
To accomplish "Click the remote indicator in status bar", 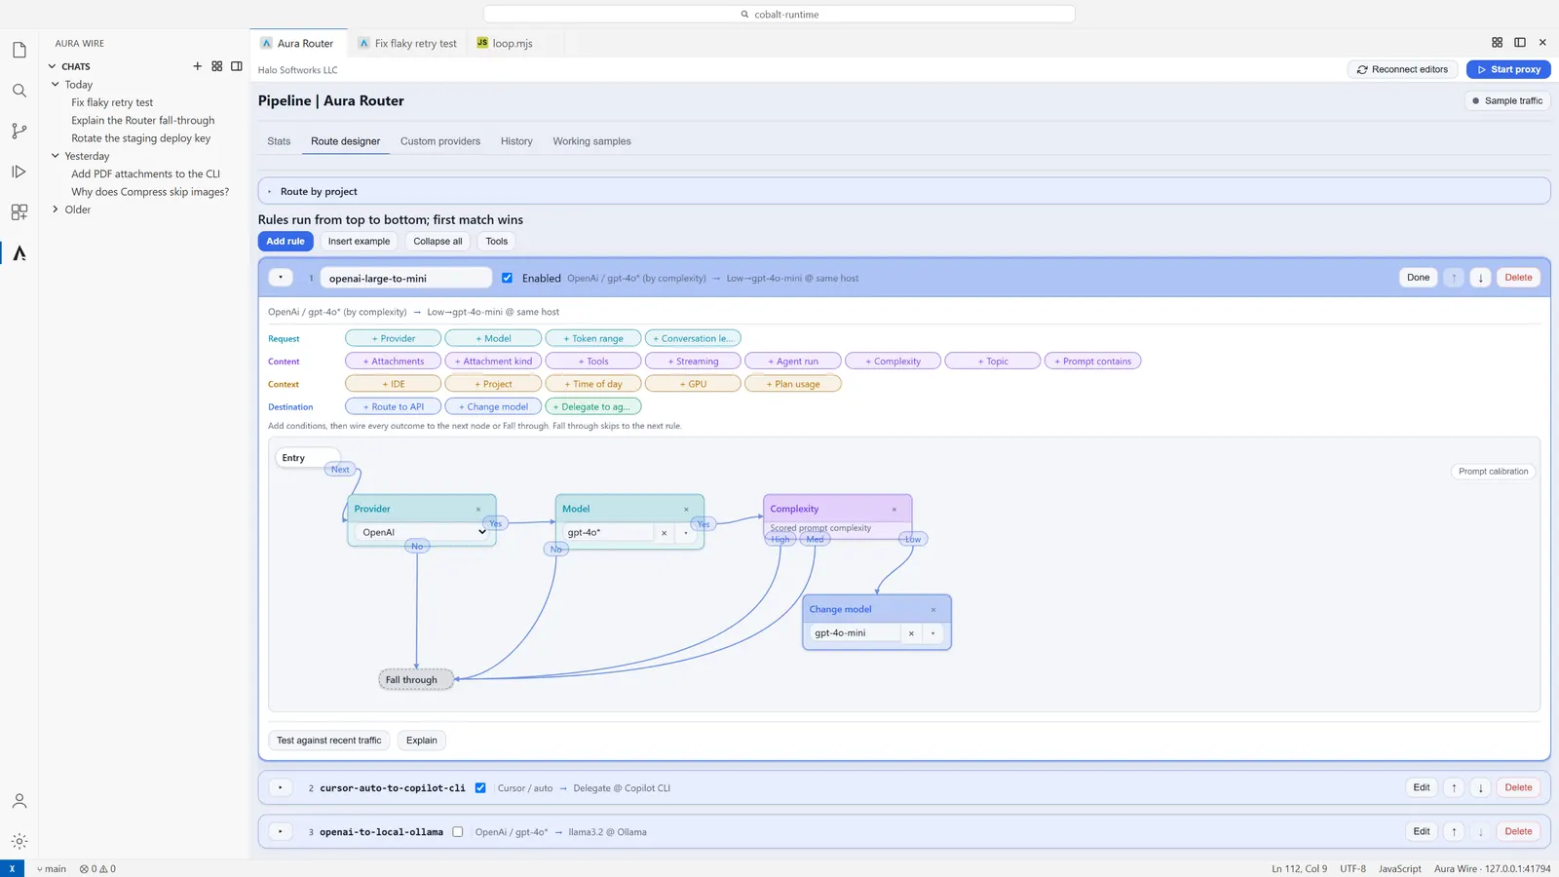I will coord(12,868).
